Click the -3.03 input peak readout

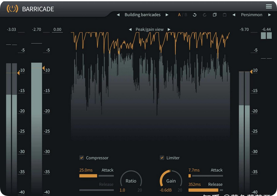pos(12,29)
